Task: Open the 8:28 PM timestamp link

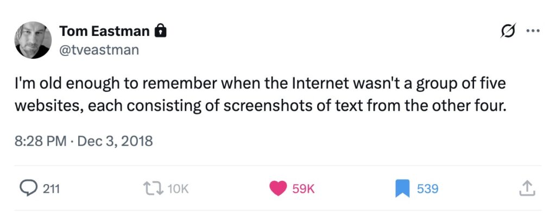Action: coord(39,142)
